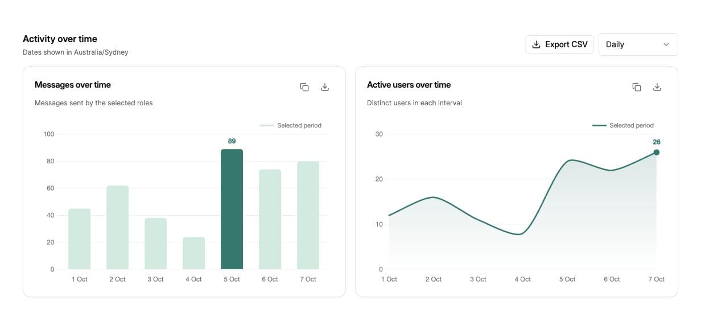701x329 pixels.
Task: Download the Messages over time chart
Action: 325,87
